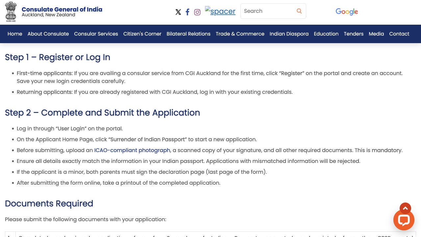Go to Home menu item

[15, 34]
